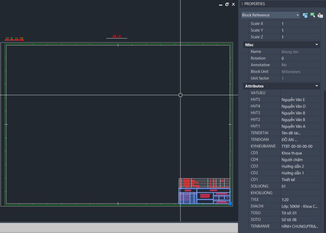Toggle the PICKADD selection mode icon
The width and height of the screenshot is (326, 233).
(305, 15)
